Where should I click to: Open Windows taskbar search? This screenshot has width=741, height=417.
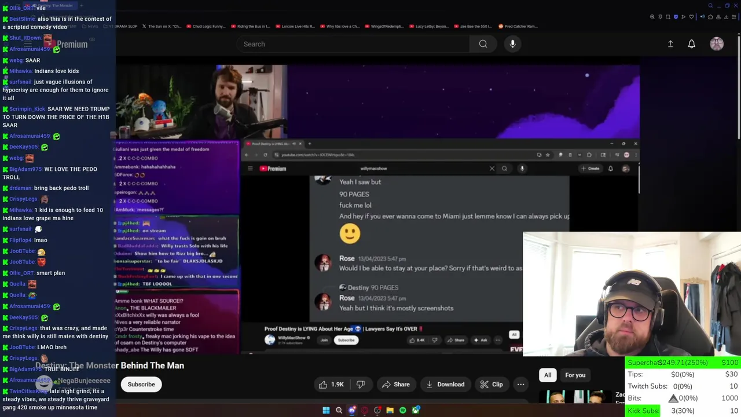tap(339, 411)
